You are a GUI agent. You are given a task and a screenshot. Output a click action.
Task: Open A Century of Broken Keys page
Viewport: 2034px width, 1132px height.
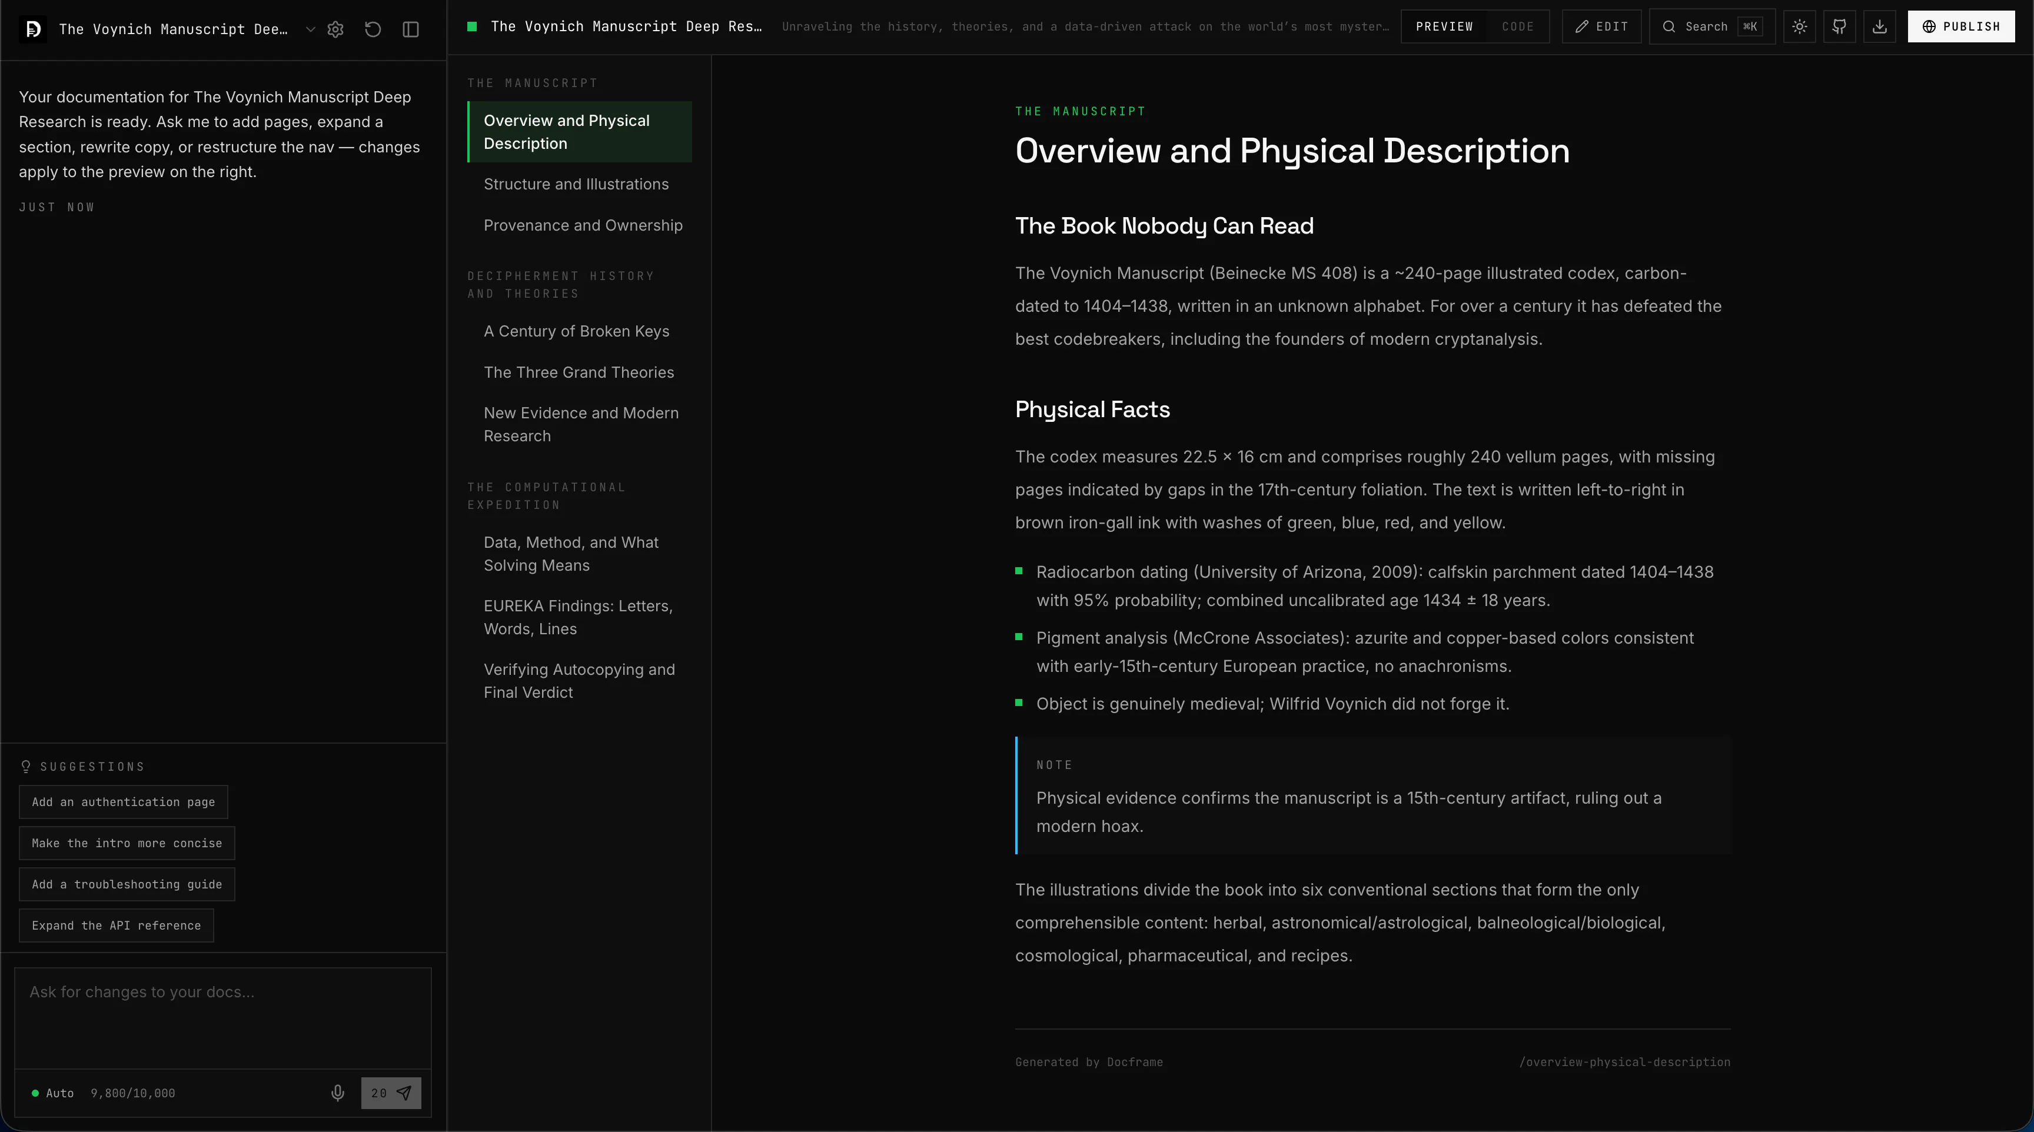click(x=580, y=332)
